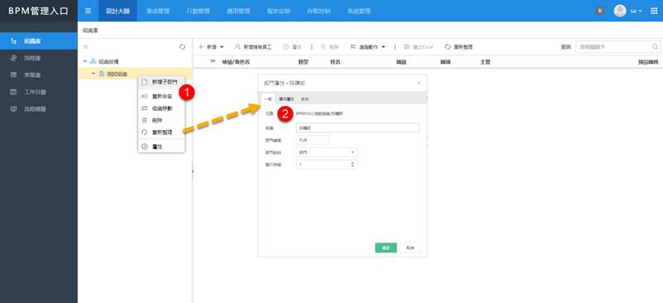Switch to 集成管理 top navigation tab
Screen dimensions: 663x303
(x=158, y=11)
